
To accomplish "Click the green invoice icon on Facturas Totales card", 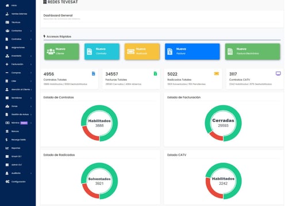I will (155, 74).
